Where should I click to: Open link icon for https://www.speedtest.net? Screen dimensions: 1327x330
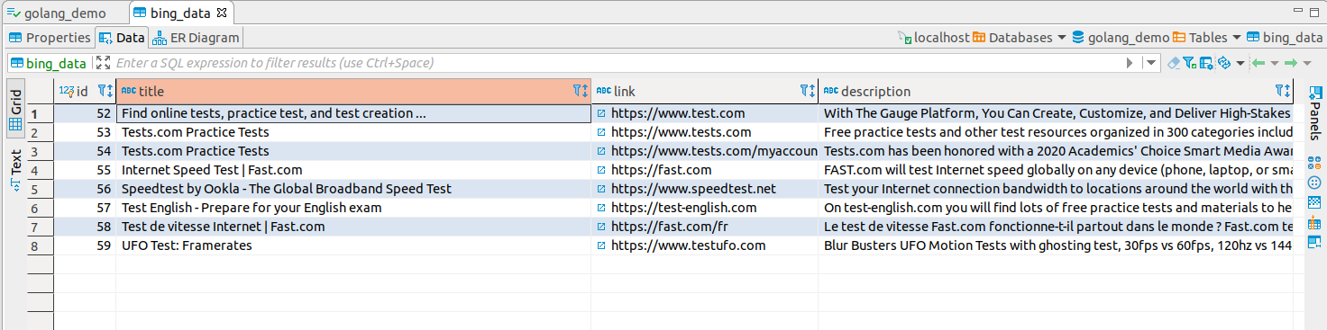tap(601, 189)
